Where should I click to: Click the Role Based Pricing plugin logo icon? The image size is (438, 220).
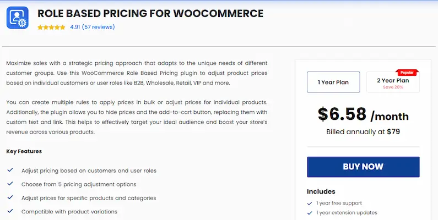click(17, 18)
